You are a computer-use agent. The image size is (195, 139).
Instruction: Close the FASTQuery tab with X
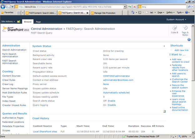[x=87, y=13]
